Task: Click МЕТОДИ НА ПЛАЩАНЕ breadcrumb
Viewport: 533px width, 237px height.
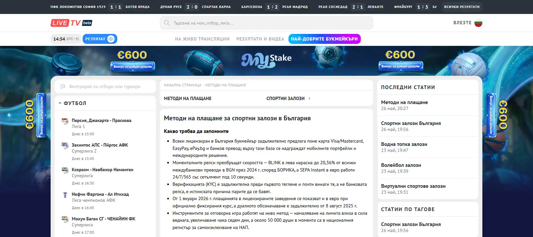Action: (x=226, y=85)
